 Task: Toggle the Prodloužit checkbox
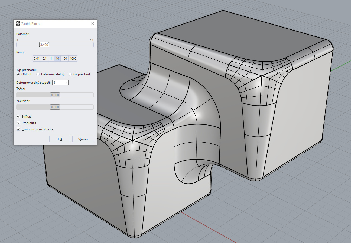[19, 123]
